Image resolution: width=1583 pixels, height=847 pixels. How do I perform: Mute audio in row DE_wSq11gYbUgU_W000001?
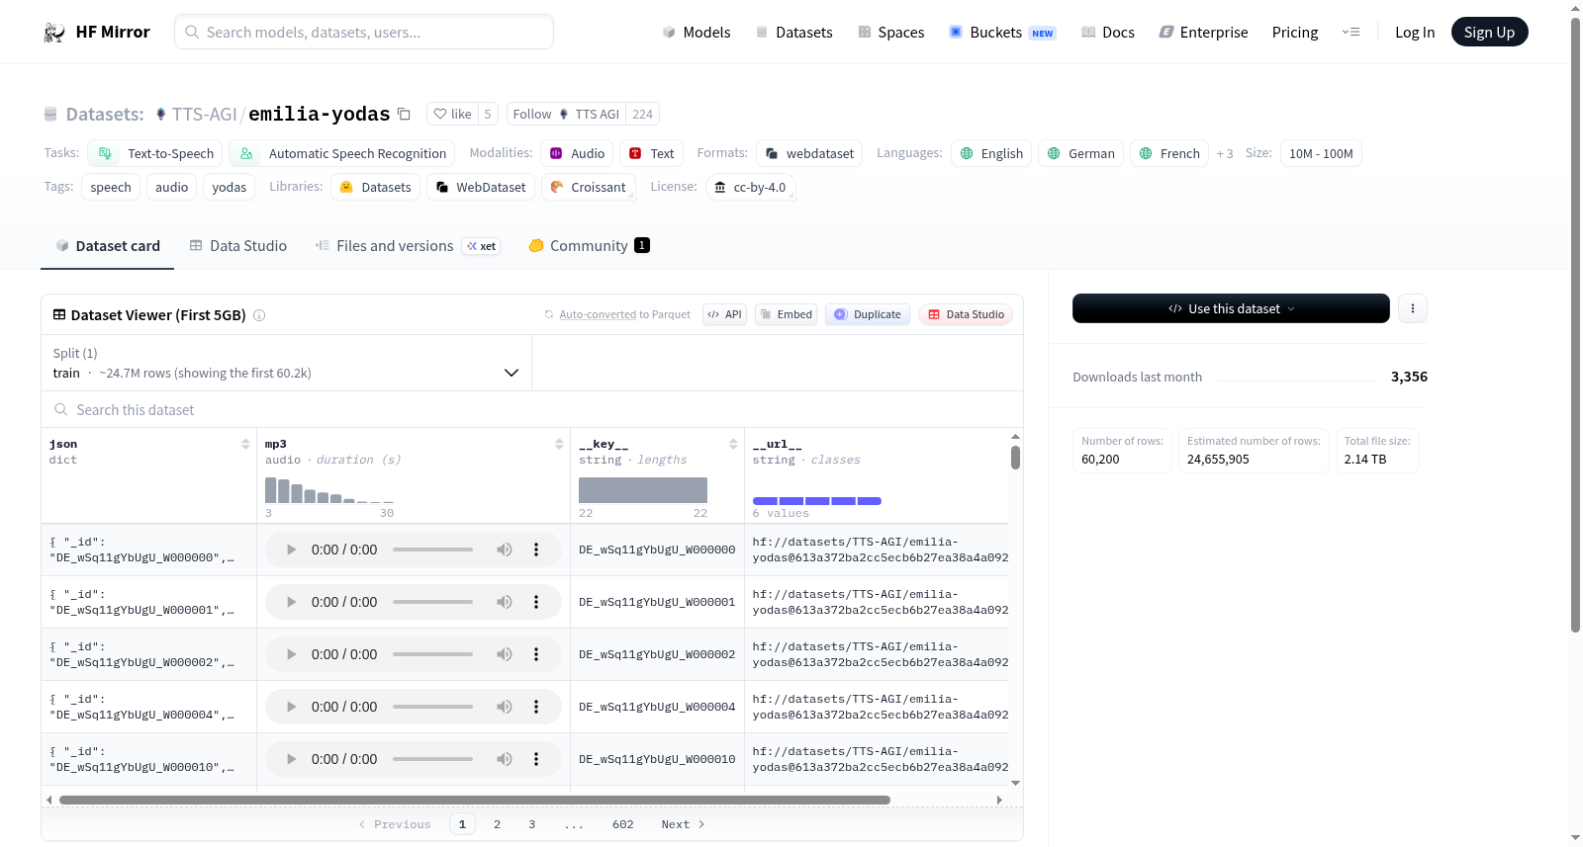(x=505, y=602)
